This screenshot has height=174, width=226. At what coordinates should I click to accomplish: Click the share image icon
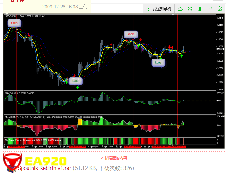pos(210,9)
